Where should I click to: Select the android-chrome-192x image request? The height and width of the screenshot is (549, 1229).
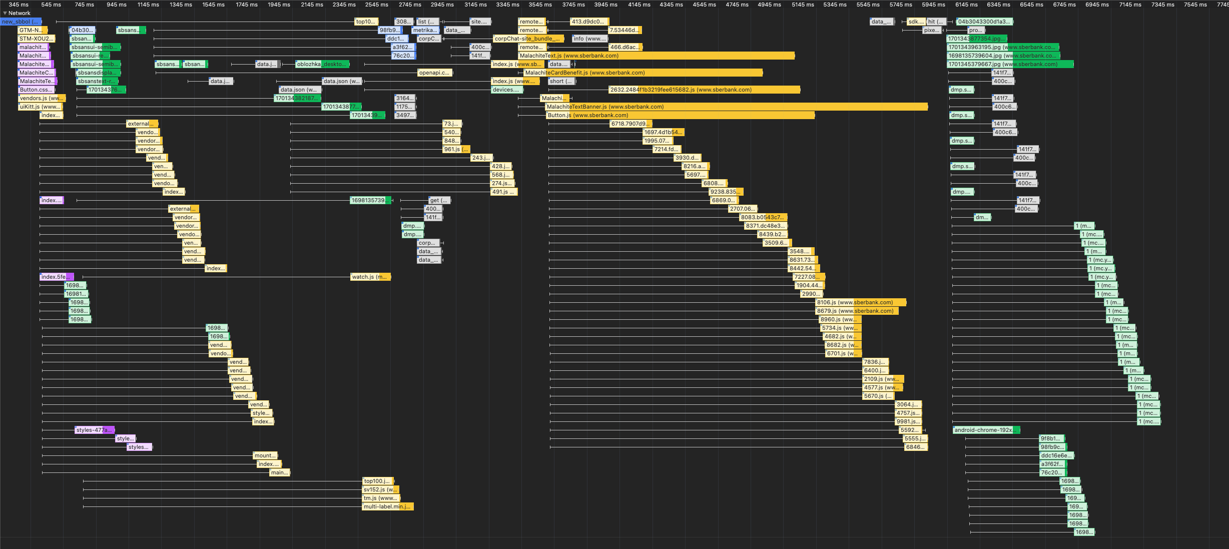985,430
